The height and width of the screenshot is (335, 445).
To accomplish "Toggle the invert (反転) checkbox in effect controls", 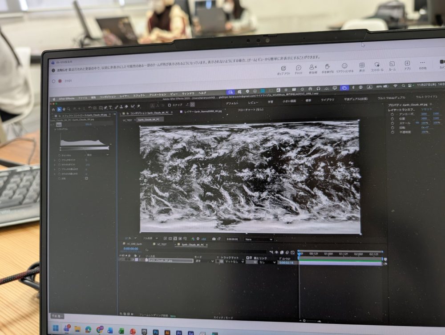I will (86, 178).
